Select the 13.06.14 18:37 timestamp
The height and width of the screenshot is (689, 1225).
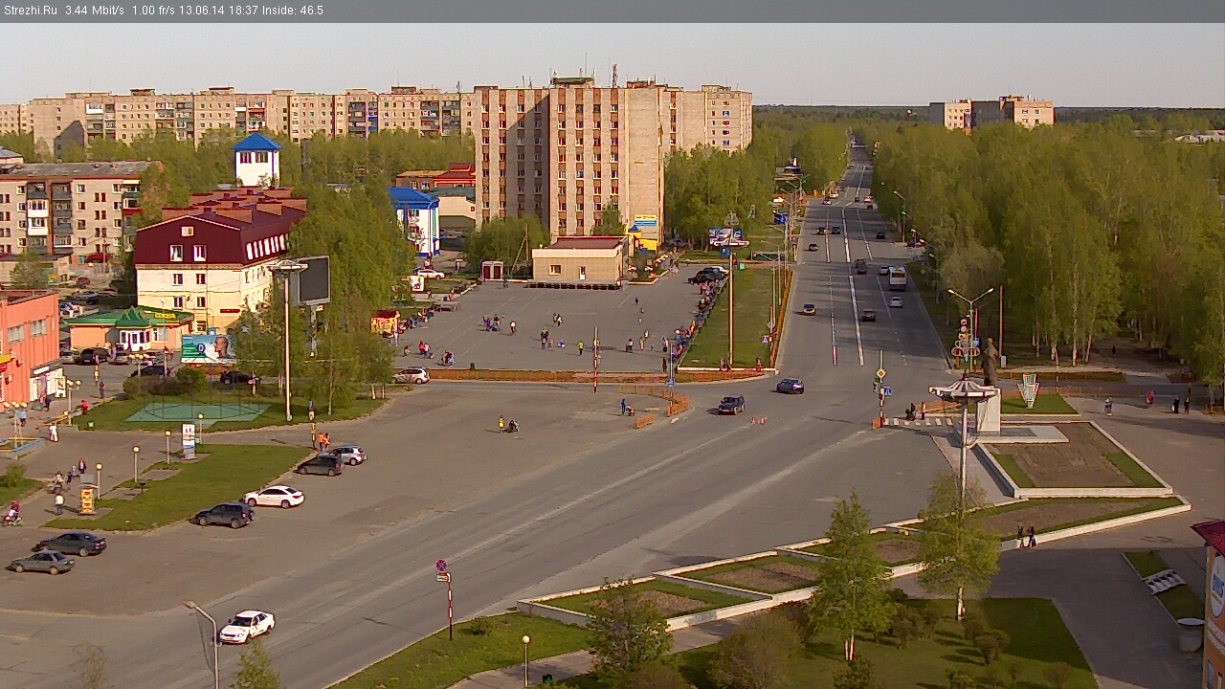(x=218, y=11)
